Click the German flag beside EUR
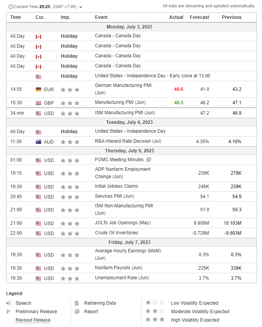 tap(38, 90)
